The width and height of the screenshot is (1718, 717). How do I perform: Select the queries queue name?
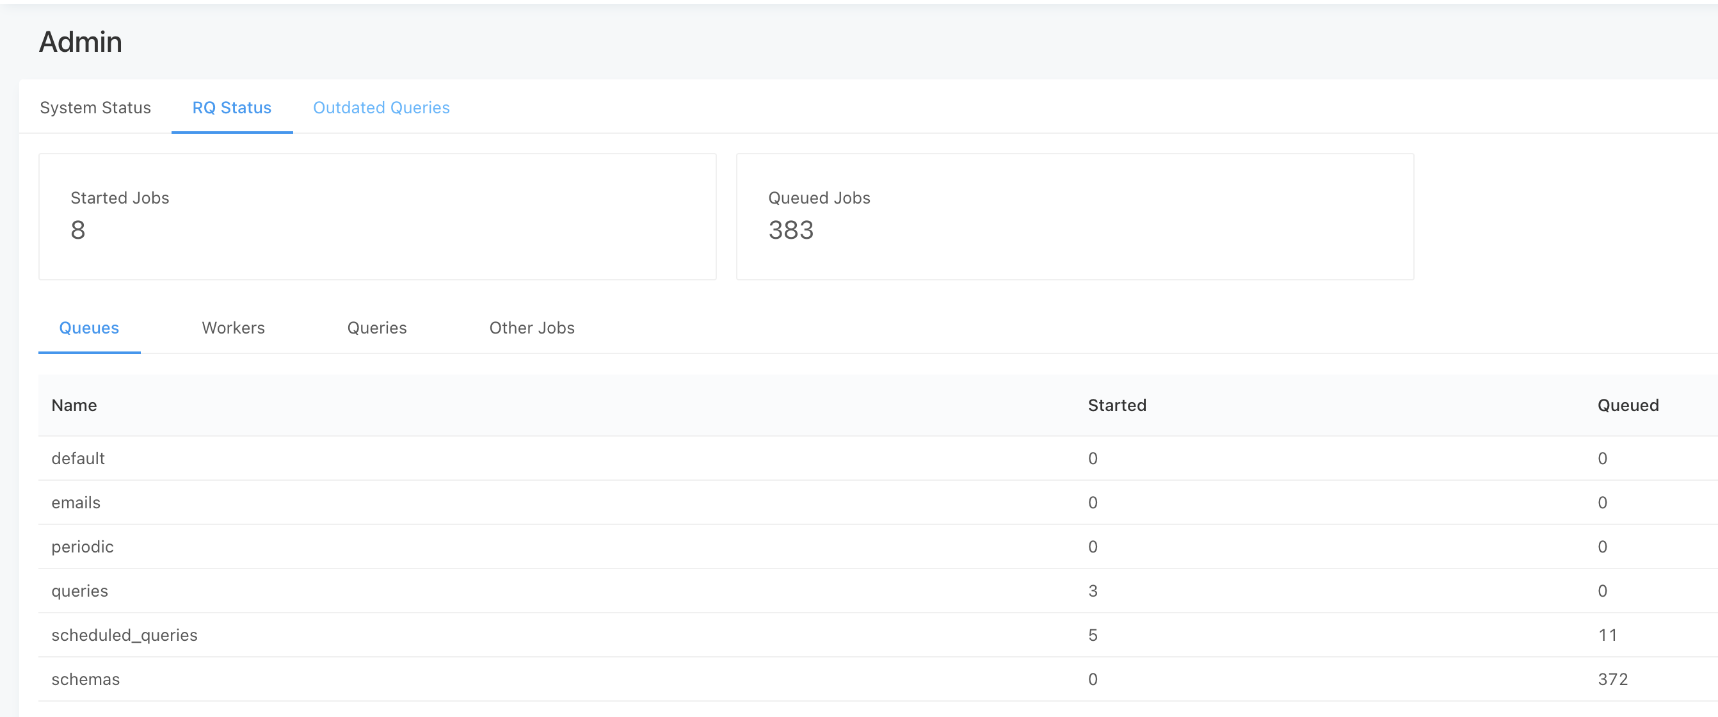(x=80, y=591)
